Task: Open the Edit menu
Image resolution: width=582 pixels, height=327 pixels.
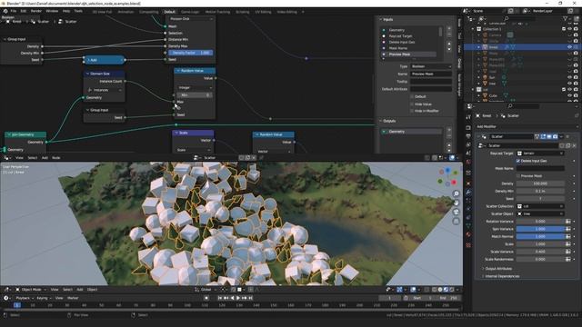Action: pos(24,11)
